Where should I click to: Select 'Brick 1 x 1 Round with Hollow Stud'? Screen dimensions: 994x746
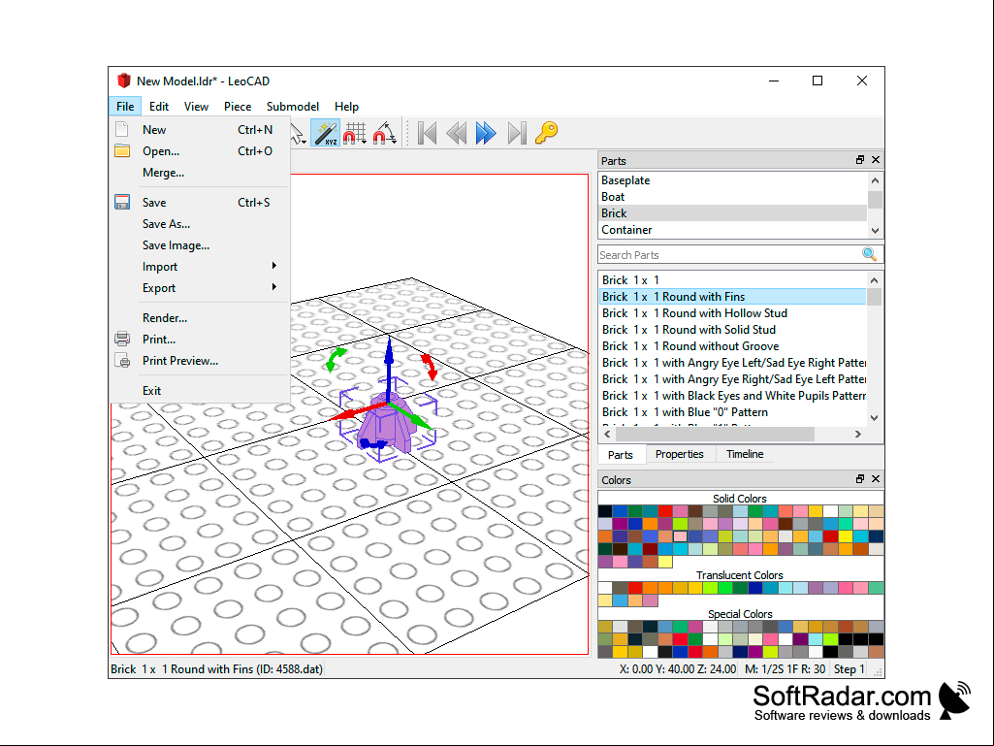coord(733,312)
